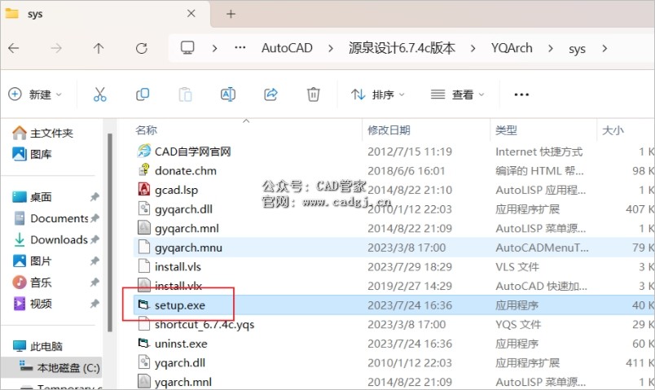The height and width of the screenshot is (390, 655).
Task: Click the 图库 gallery icon
Action: [20, 154]
